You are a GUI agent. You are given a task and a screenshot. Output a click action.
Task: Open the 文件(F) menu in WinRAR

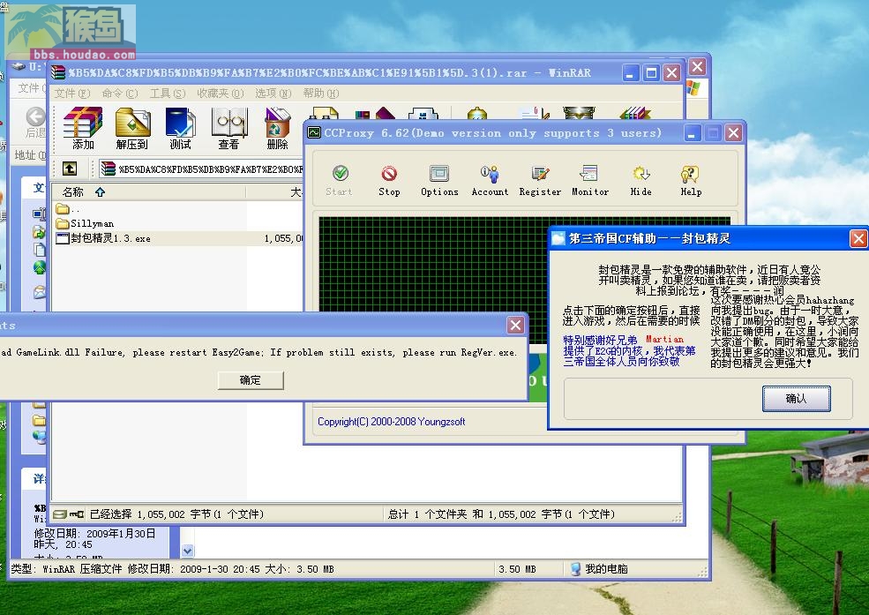(72, 93)
